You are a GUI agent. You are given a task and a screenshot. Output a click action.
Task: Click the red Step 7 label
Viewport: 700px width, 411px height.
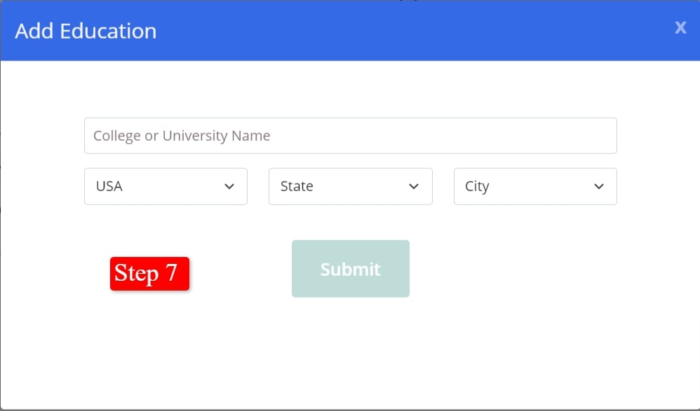(x=149, y=273)
